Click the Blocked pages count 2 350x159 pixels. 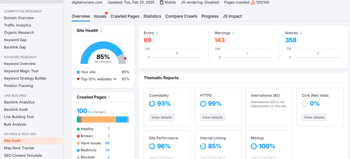[x=108, y=157]
